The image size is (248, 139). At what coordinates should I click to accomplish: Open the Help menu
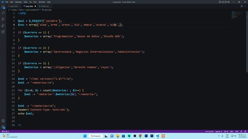(x=48, y=2)
